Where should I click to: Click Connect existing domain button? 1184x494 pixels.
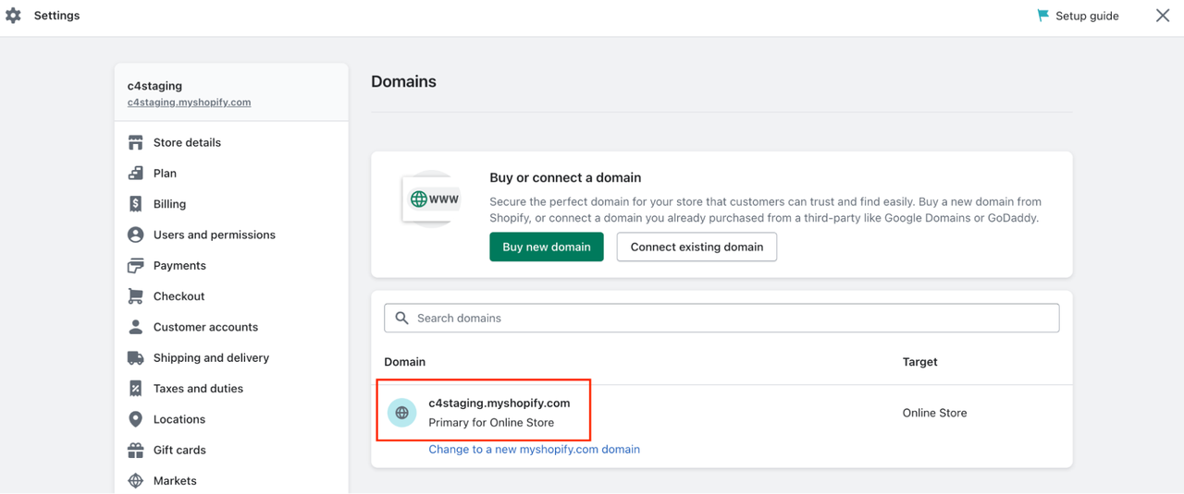(x=697, y=247)
